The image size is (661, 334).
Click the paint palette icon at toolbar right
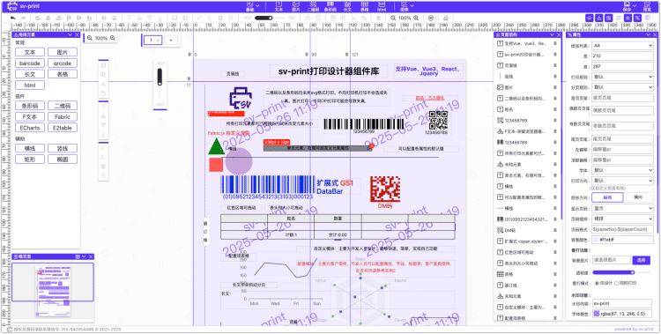click(x=649, y=19)
